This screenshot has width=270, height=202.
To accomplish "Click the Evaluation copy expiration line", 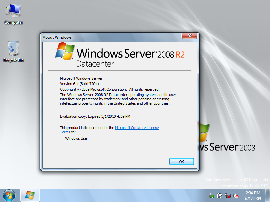I will [x=95, y=116].
